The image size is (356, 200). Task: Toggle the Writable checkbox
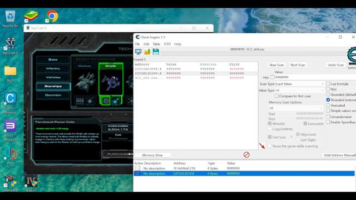(x=270, y=123)
